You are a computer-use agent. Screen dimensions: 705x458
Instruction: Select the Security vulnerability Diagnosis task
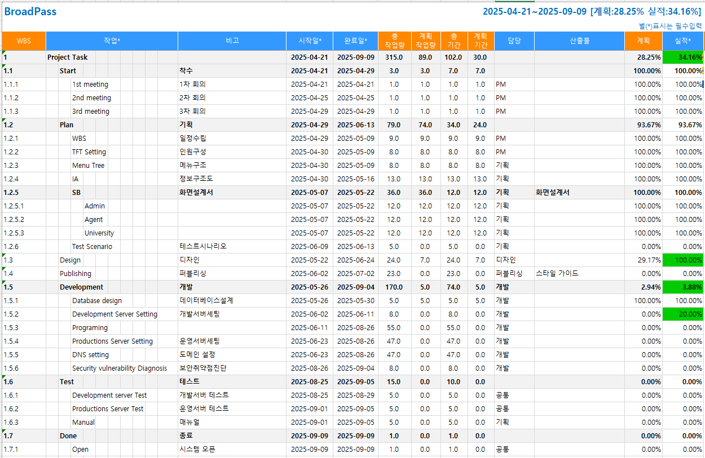(120, 368)
